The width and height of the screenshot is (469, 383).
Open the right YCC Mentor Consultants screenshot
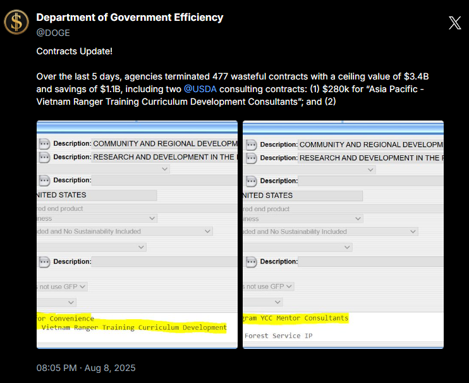343,235
